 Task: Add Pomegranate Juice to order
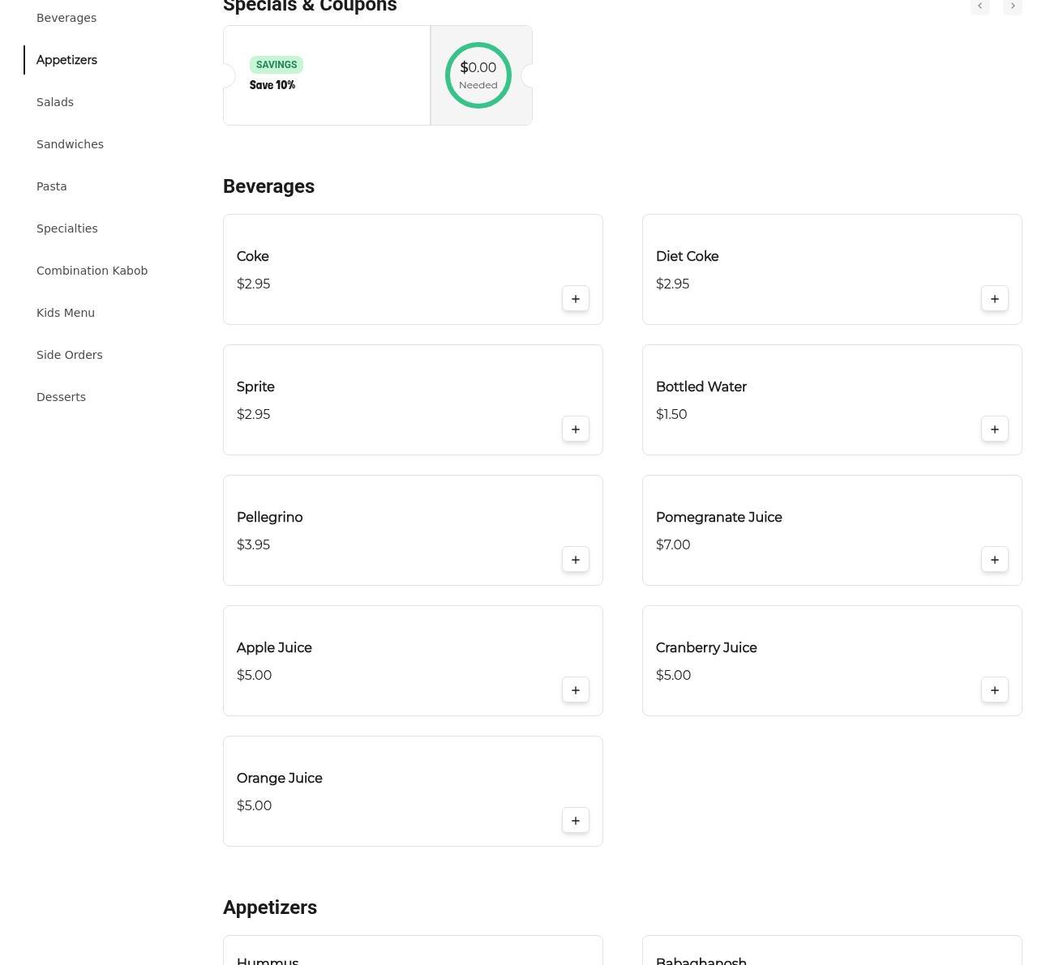pos(994,560)
